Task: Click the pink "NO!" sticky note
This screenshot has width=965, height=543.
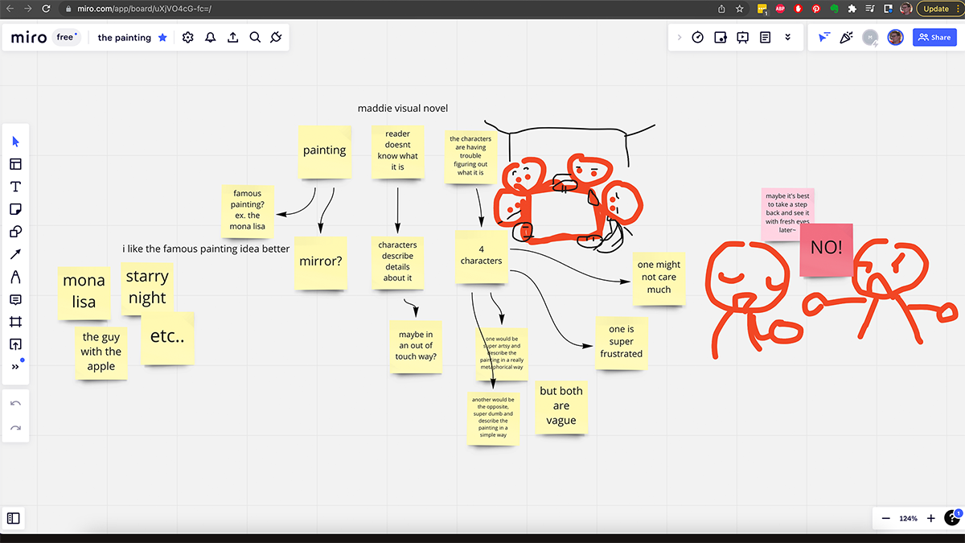Action: click(x=826, y=249)
